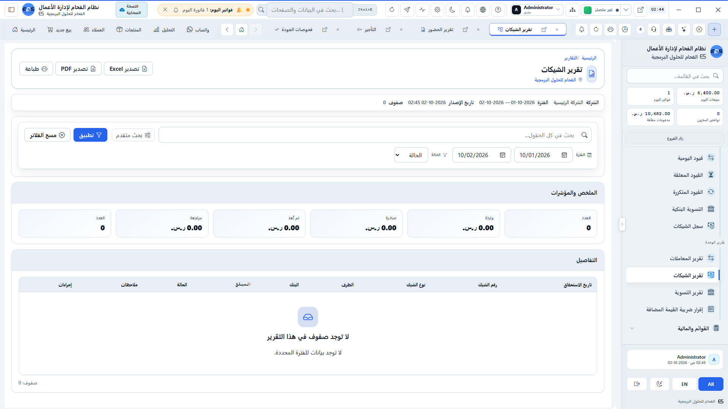Open the المنتجات menu item
Screen dimensions: 728x409
129,30
